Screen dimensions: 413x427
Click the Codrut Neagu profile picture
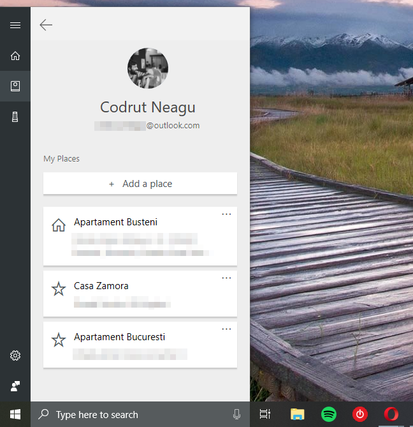coord(148,68)
